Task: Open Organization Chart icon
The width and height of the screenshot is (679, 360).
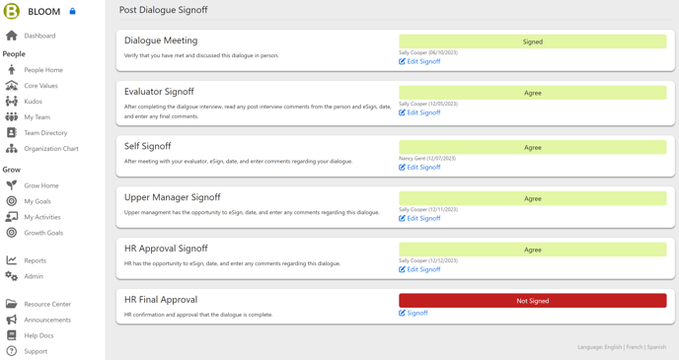Action: pos(12,148)
